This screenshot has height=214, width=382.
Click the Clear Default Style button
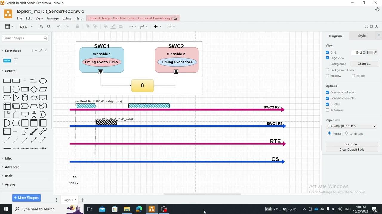(x=352, y=150)
